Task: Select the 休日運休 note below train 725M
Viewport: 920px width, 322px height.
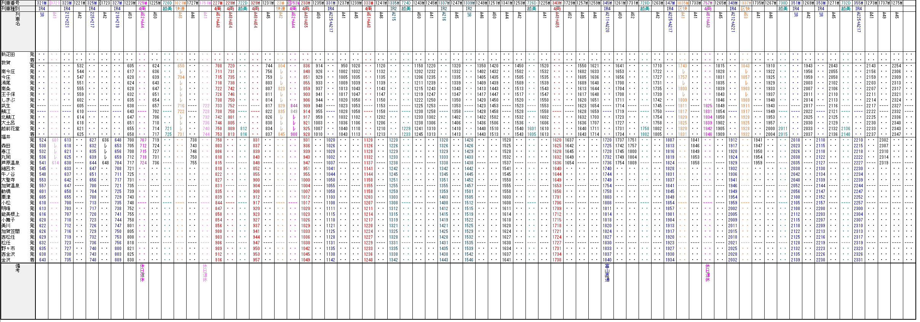Action: point(142,273)
